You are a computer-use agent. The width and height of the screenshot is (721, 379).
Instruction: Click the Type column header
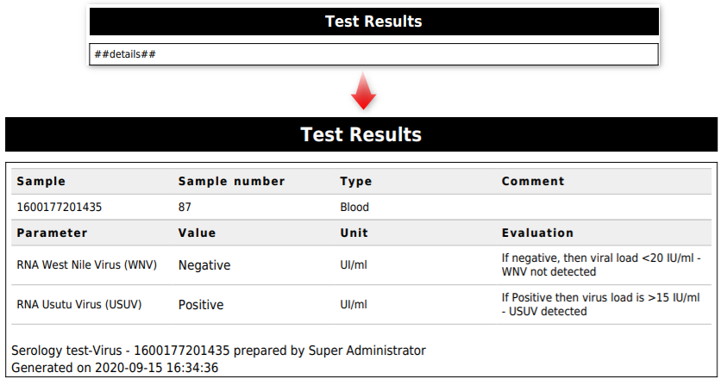355,181
